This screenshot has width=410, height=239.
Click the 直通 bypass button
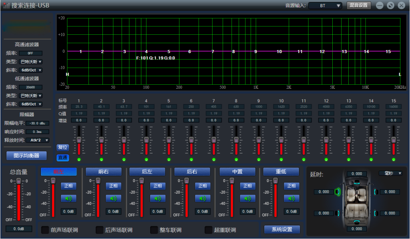pyautogui.click(x=62, y=157)
